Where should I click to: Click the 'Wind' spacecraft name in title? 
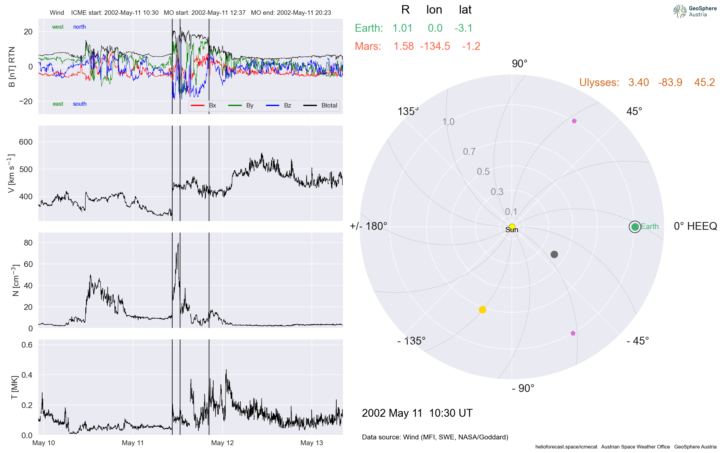coord(57,13)
